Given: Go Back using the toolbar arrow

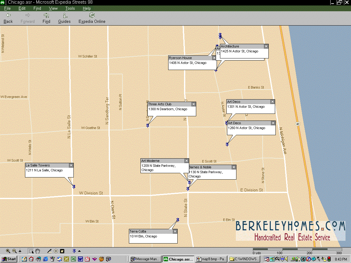Looking at the screenshot, I should tap(8, 18).
